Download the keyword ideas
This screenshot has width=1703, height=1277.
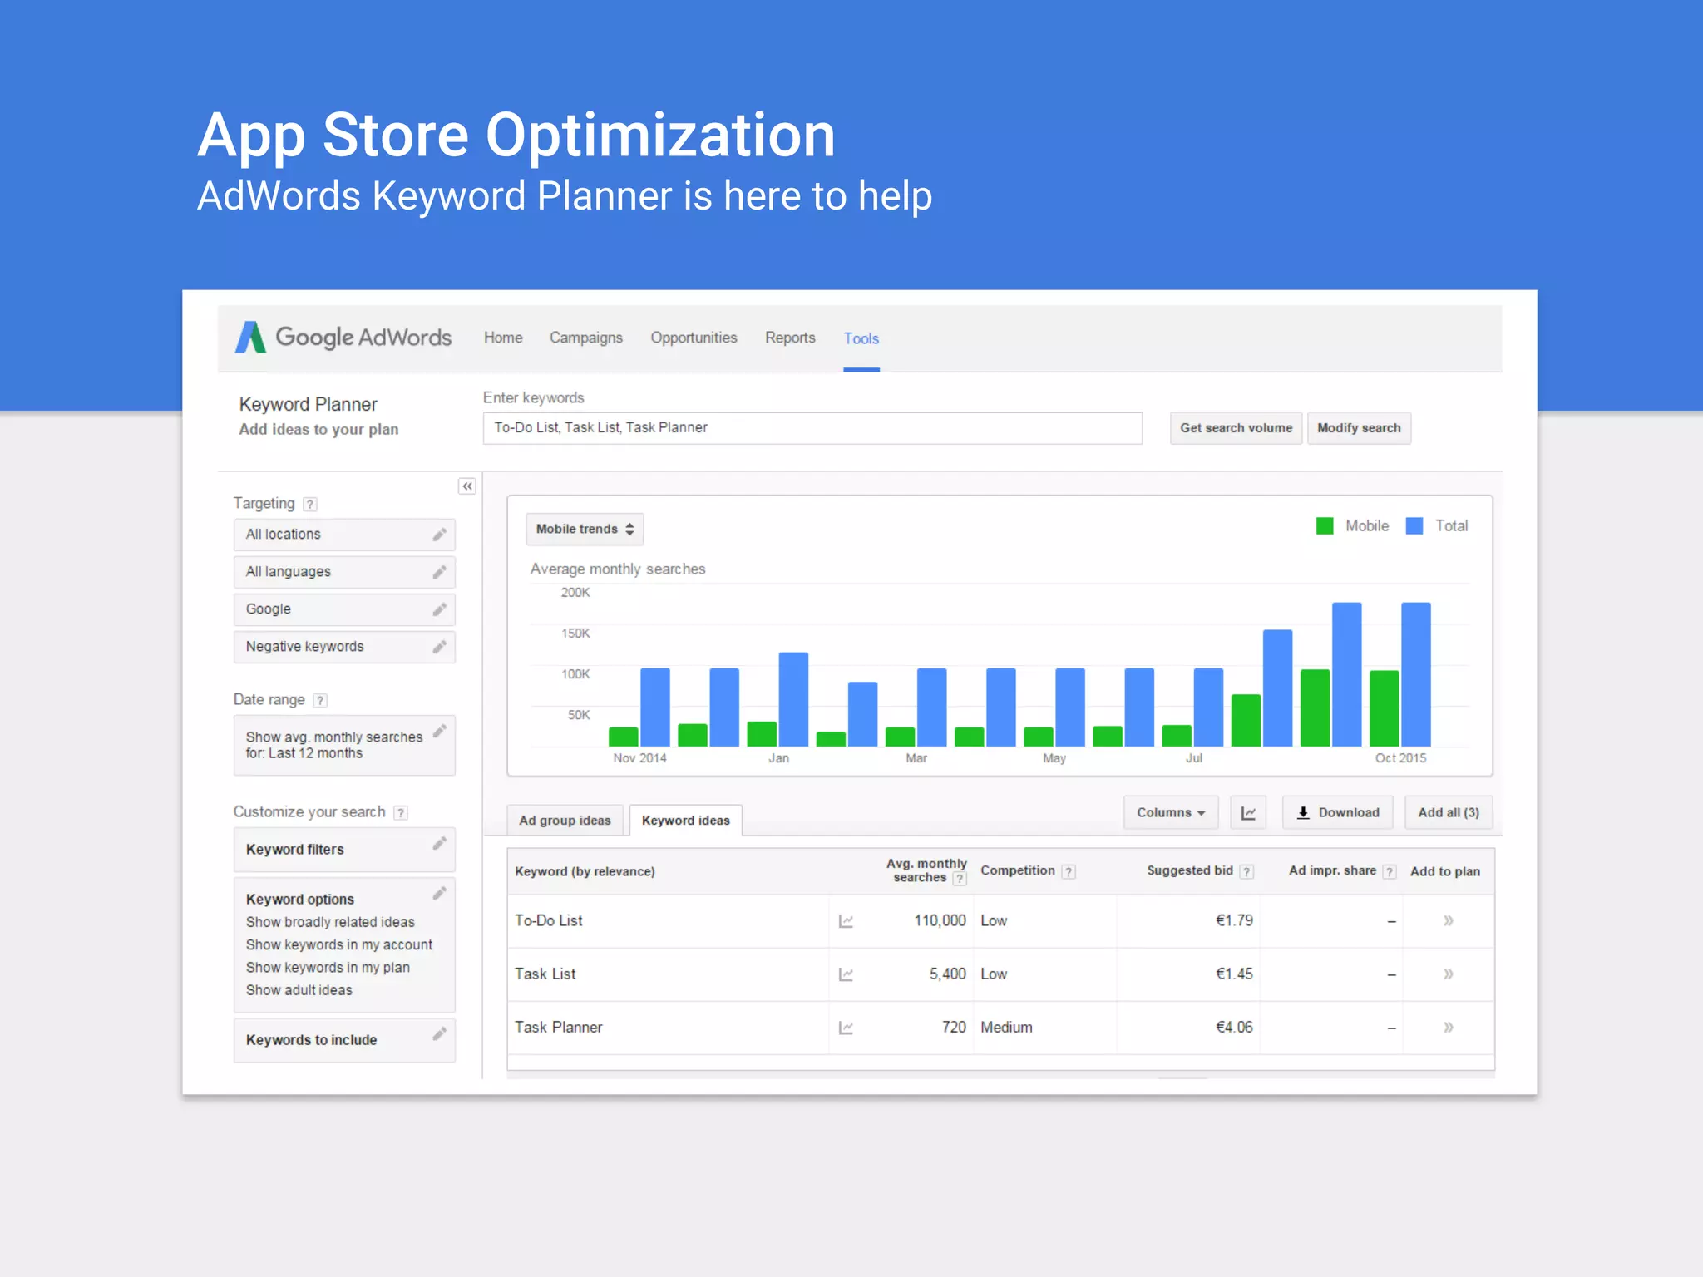[1338, 812]
